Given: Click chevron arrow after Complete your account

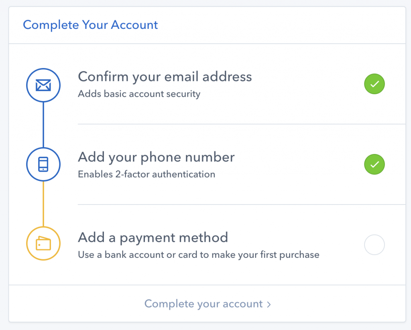Looking at the screenshot, I should coord(269,304).
